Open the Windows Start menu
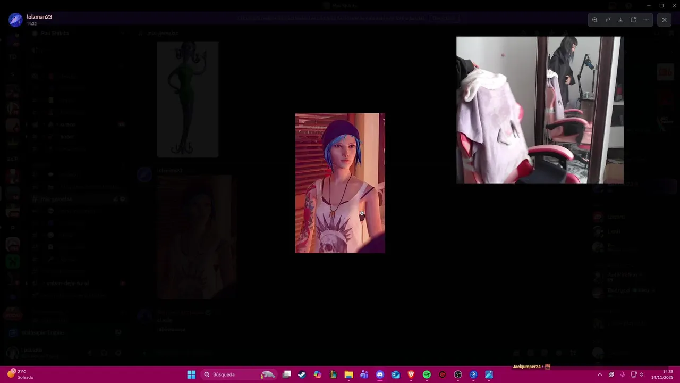The height and width of the screenshot is (383, 680). pyautogui.click(x=191, y=374)
